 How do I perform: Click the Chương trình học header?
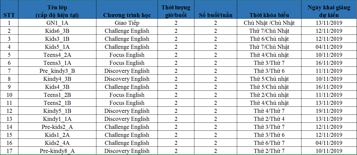127,15
